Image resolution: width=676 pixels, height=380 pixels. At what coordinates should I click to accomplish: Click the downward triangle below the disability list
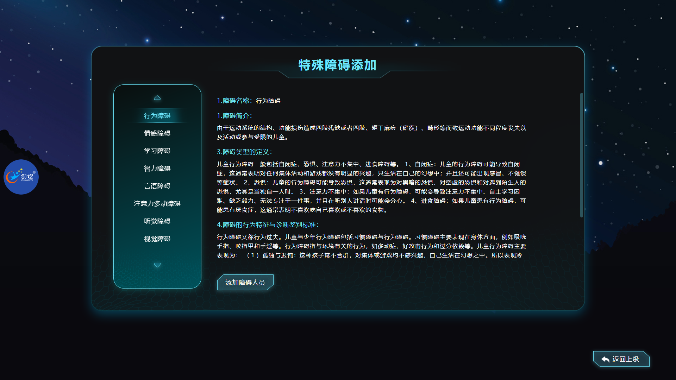(x=157, y=265)
